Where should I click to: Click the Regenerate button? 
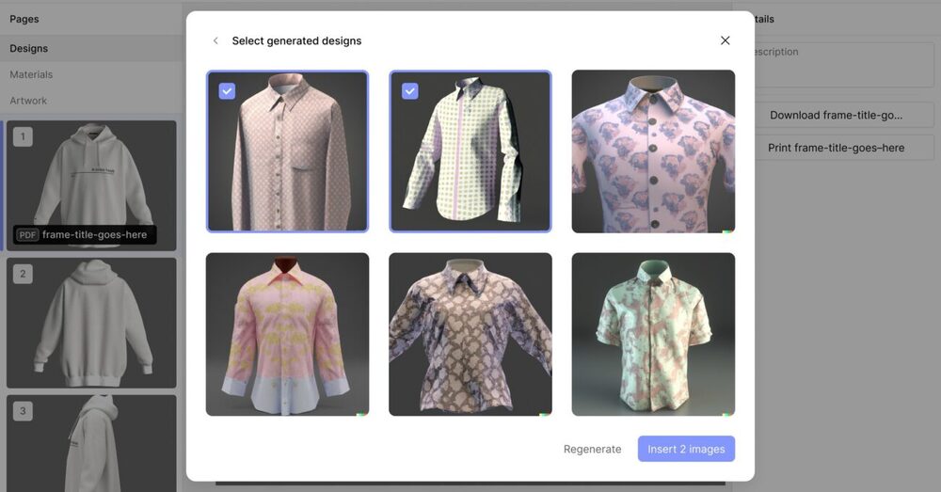click(592, 450)
